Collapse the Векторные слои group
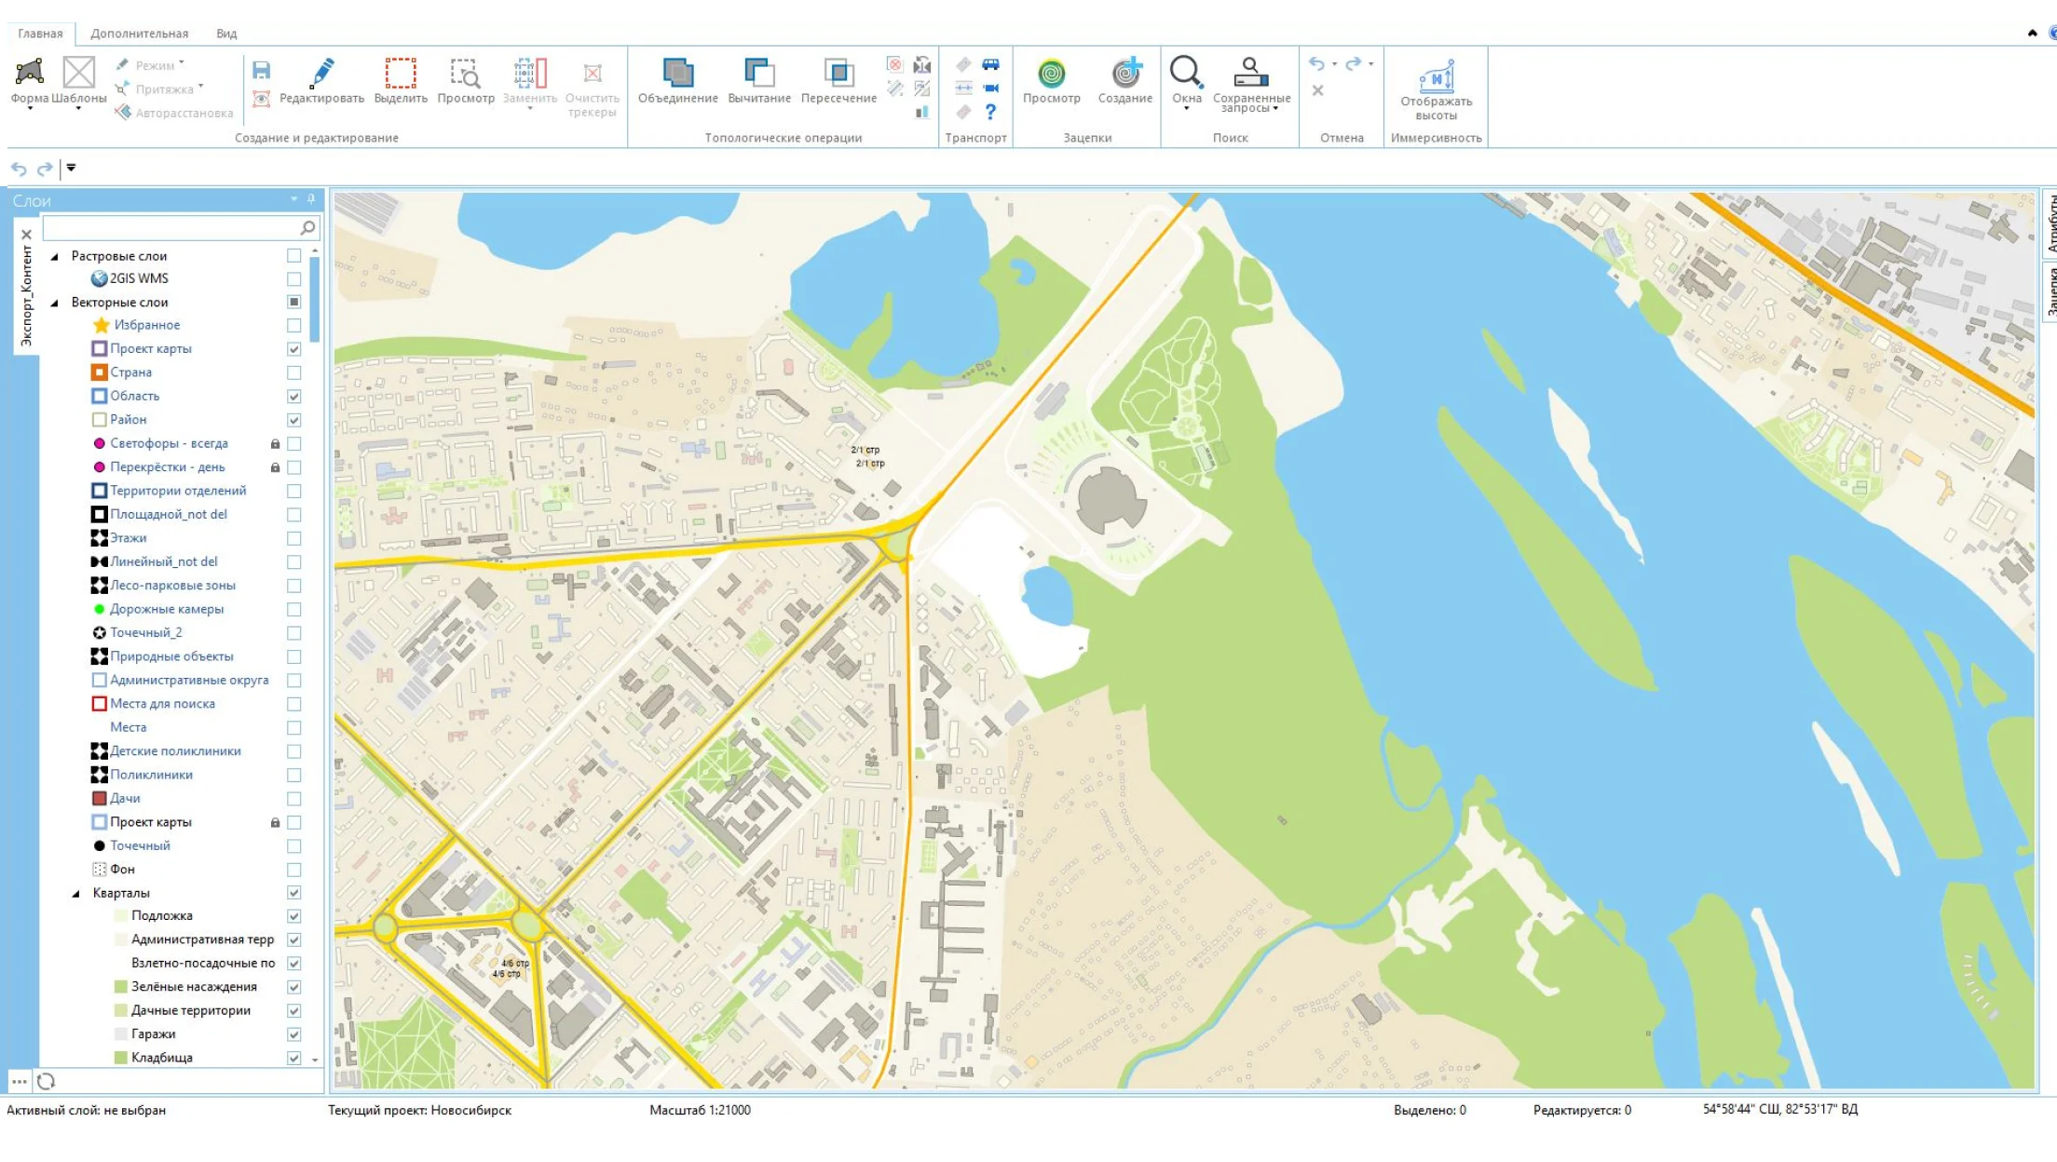This screenshot has width=2057, height=1162. [54, 303]
